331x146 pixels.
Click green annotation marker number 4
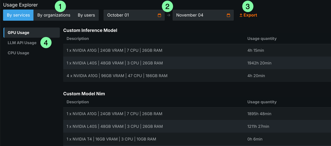coord(46,43)
